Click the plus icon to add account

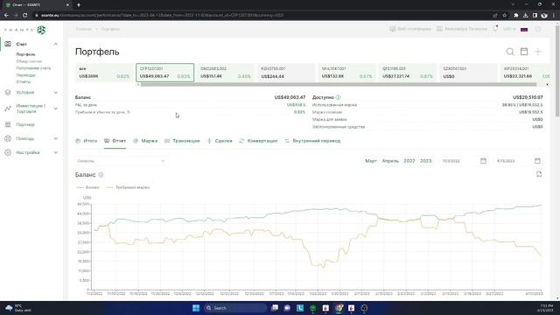[538, 52]
